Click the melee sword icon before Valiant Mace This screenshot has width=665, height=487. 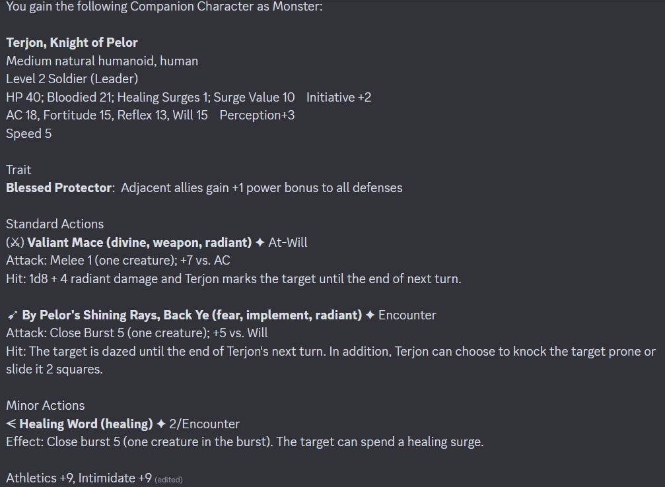pos(15,243)
